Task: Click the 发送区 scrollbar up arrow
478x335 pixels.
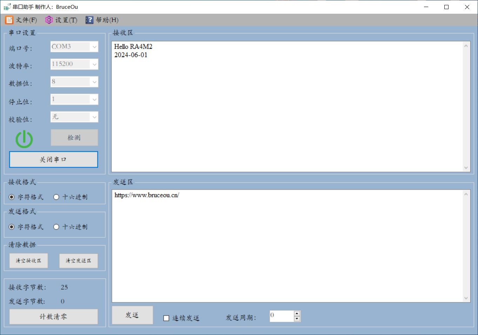Action: coord(466,194)
